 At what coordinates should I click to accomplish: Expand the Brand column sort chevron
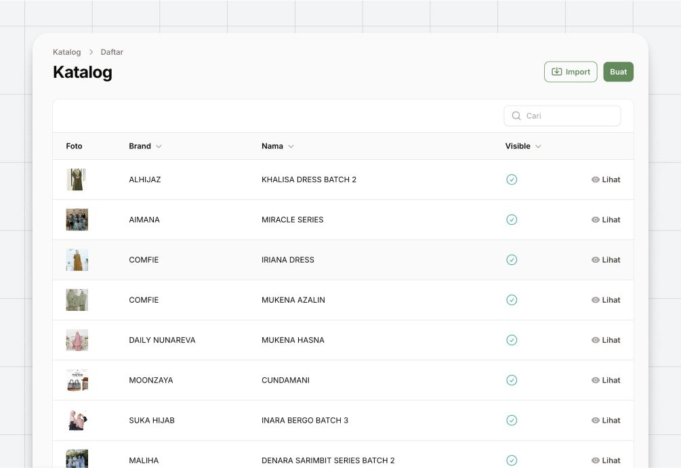[x=159, y=146]
